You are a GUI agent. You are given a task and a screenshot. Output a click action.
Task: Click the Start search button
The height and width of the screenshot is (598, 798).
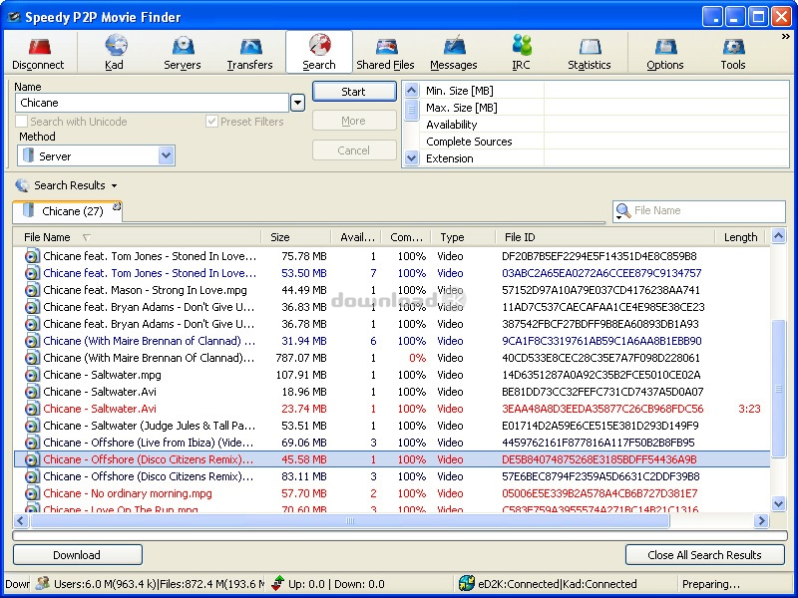pyautogui.click(x=354, y=92)
